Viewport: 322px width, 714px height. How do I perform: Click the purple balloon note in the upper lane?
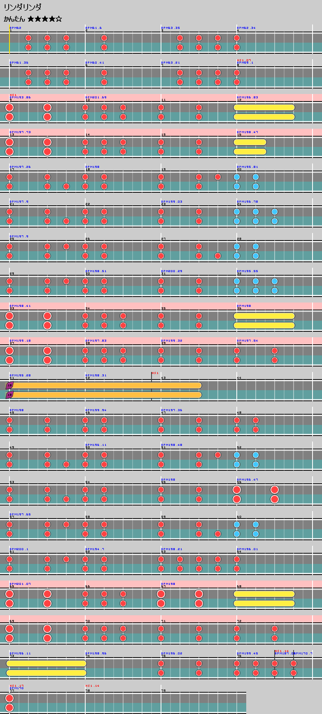point(9,385)
